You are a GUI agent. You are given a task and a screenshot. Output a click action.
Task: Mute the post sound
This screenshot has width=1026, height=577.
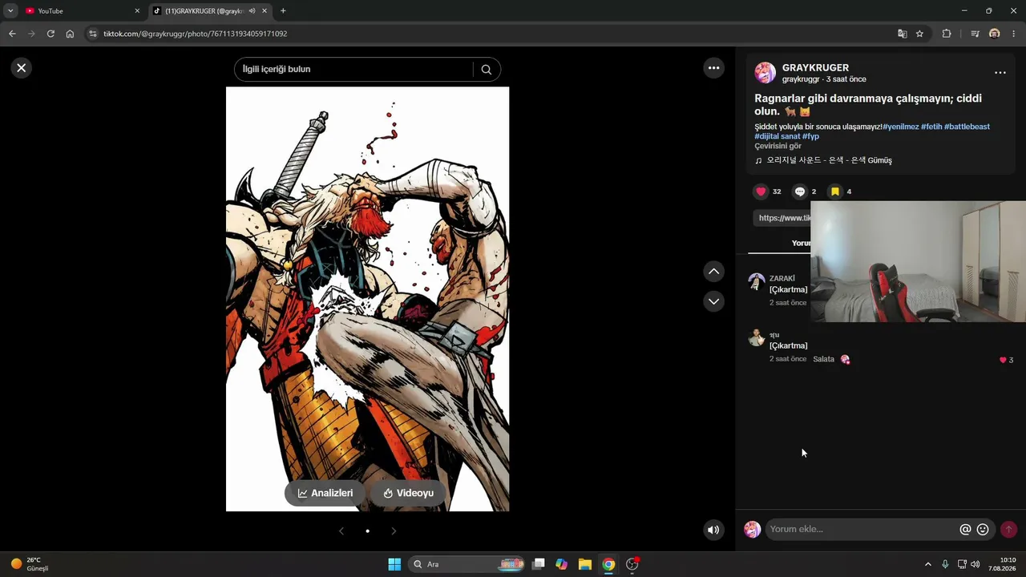[x=713, y=530]
